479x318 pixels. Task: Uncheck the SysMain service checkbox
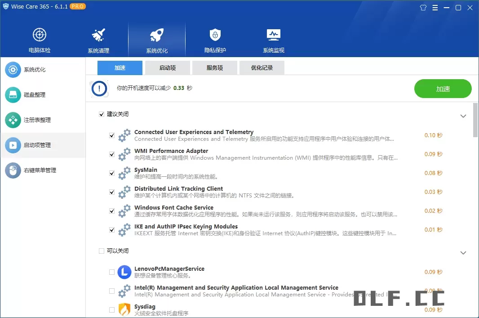[x=112, y=173]
